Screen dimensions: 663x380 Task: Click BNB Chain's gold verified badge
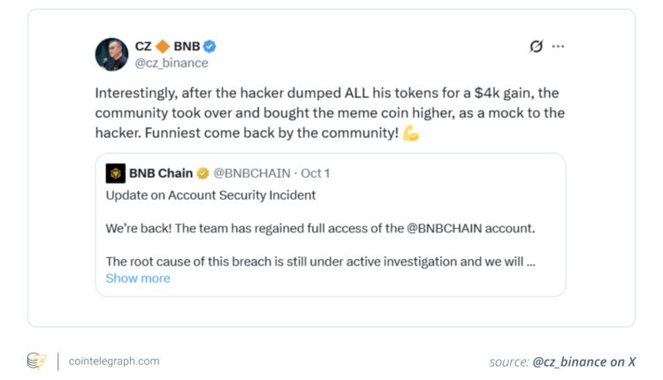202,173
